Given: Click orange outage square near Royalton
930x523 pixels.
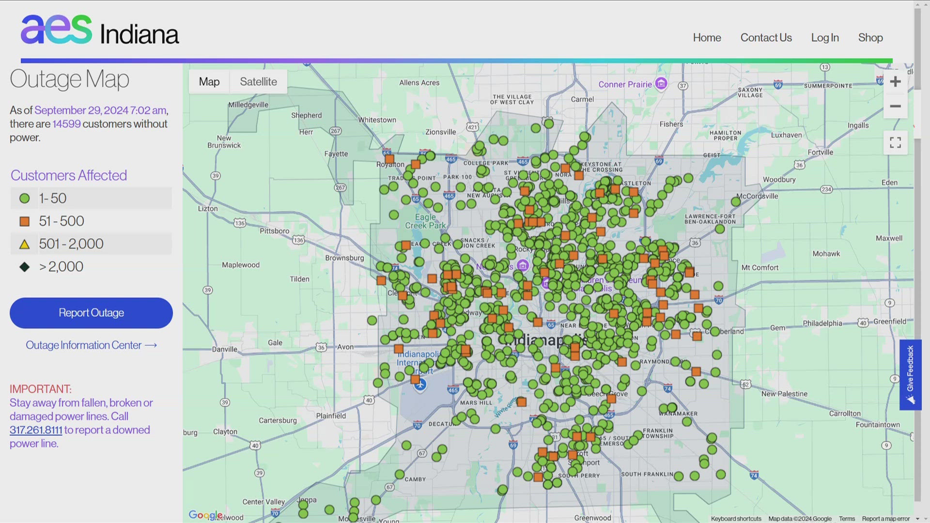Looking at the screenshot, I should (389, 159).
